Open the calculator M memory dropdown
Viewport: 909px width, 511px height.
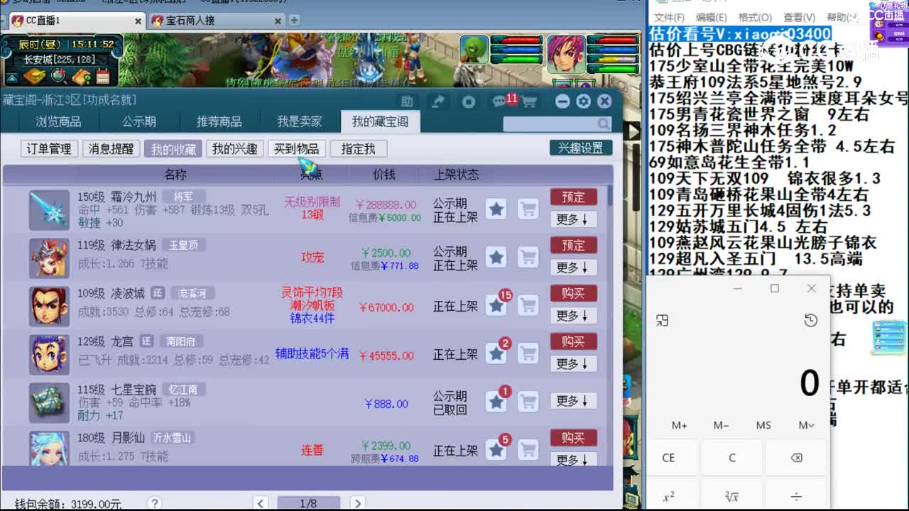(x=806, y=425)
